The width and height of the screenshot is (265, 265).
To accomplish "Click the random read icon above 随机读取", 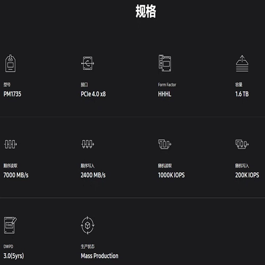I will point(165,144).
